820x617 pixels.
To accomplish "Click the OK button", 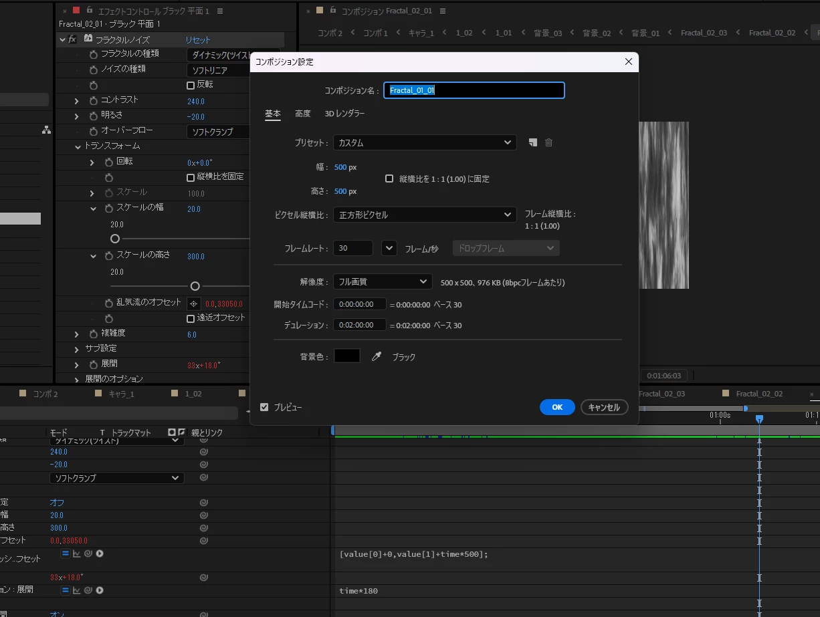I will (557, 407).
